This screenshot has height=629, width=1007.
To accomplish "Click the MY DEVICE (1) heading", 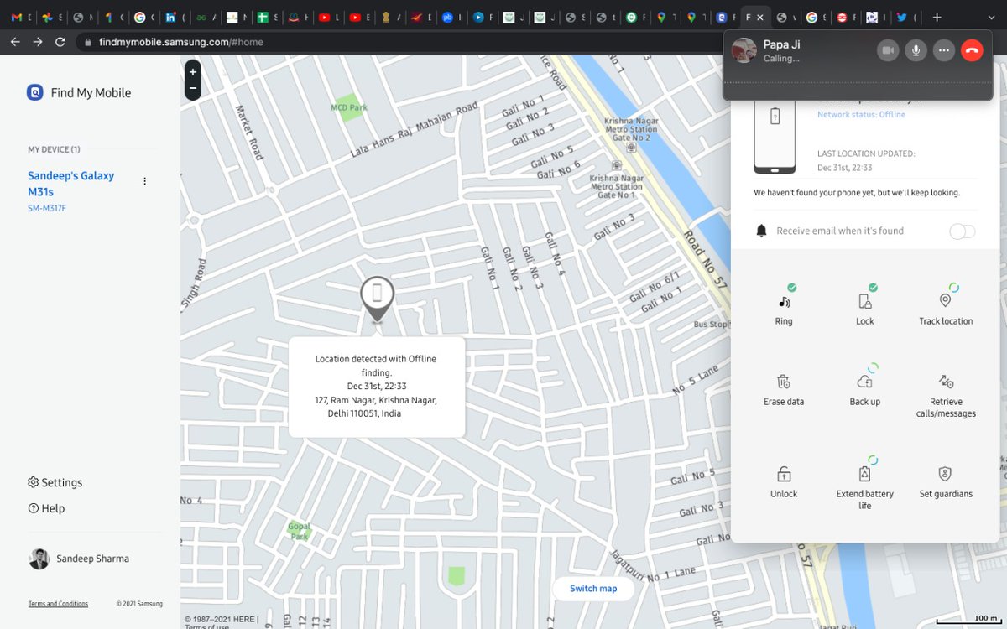I will tap(54, 149).
